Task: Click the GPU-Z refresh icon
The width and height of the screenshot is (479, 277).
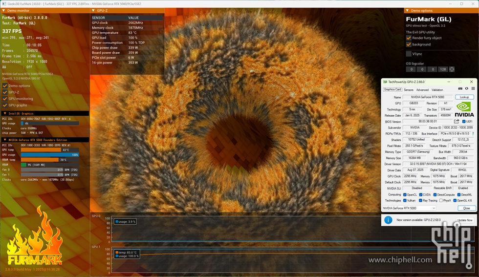Action: (466, 88)
